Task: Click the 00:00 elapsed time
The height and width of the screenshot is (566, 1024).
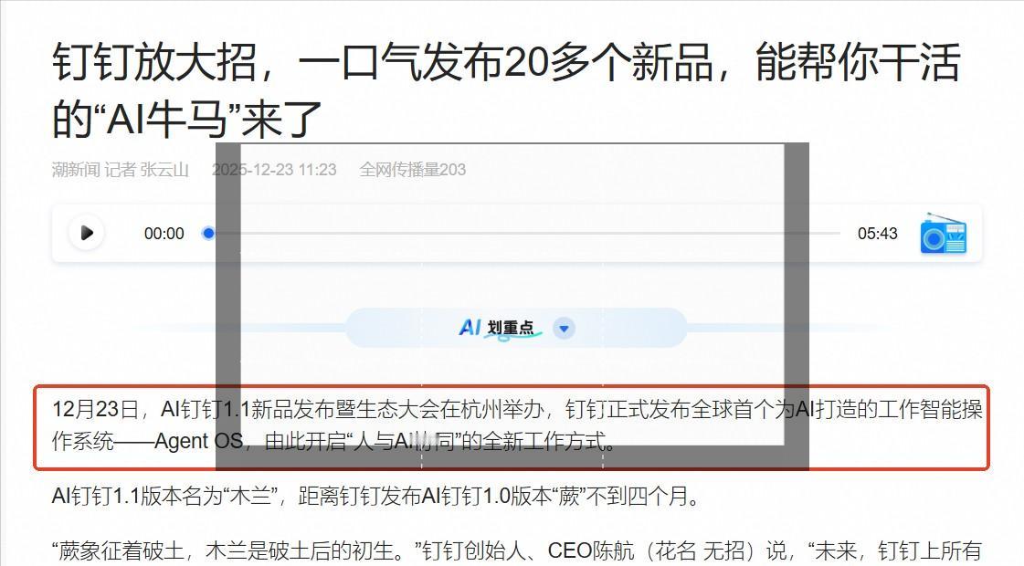Action: point(164,234)
